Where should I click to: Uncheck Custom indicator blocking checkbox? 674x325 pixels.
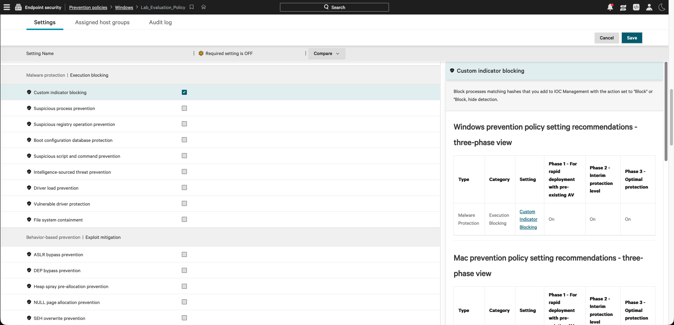click(184, 92)
